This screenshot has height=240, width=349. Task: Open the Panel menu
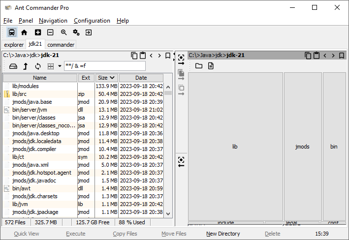coord(26,21)
